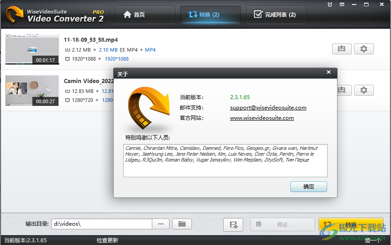Image resolution: width=391 pixels, height=245 pixels.
Task: Open the feedback menu icon in title bar
Action: tap(342, 4)
